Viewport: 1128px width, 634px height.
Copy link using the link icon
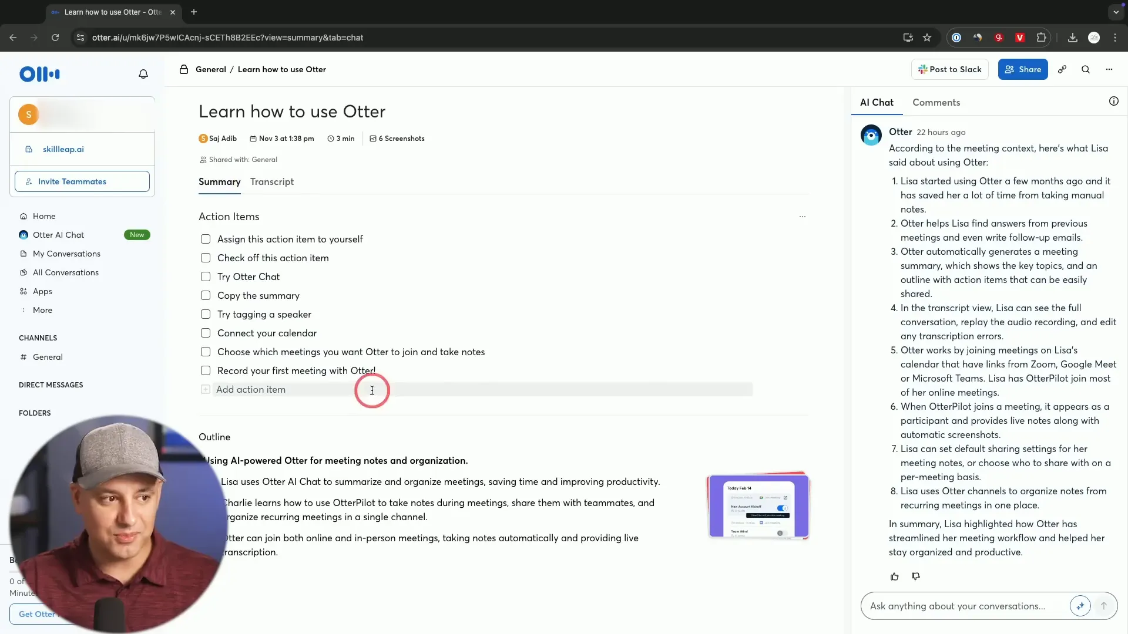[1062, 69]
